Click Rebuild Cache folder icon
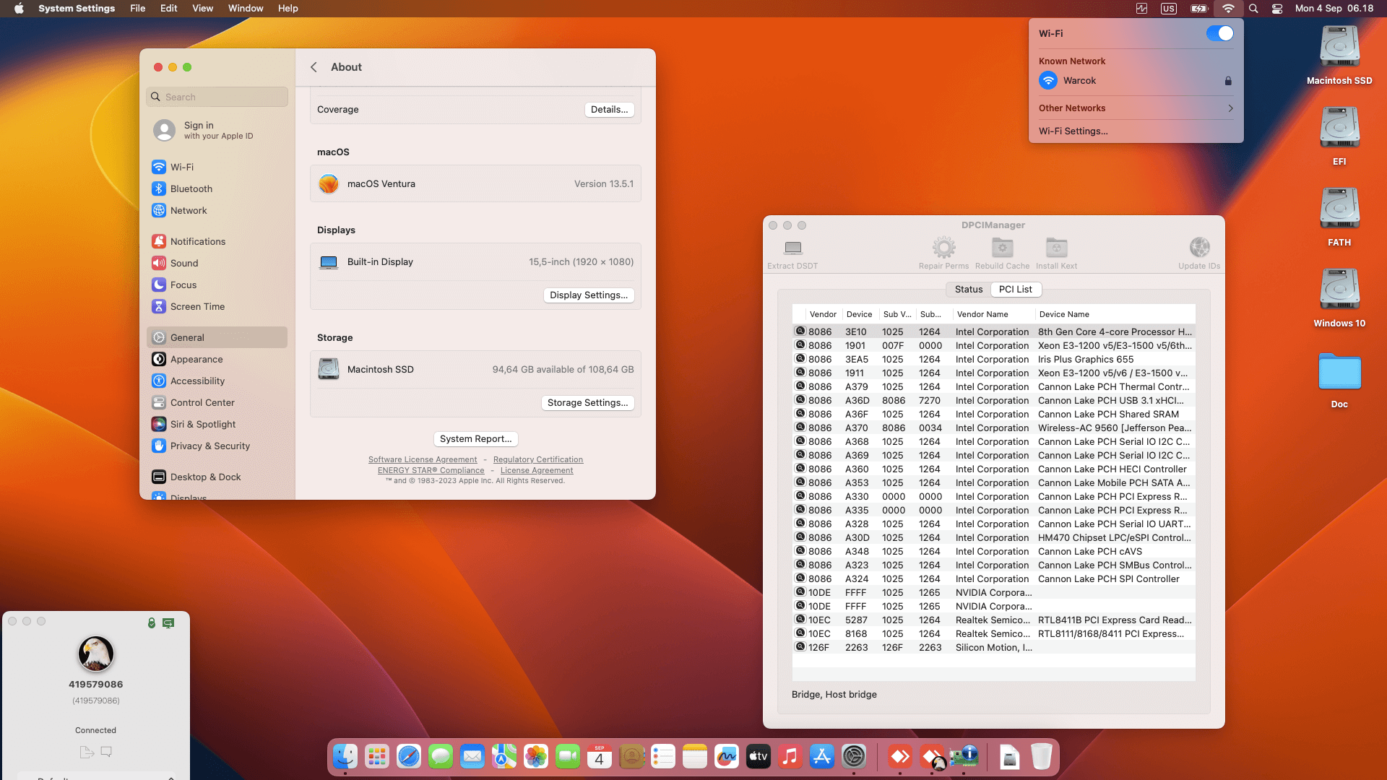The image size is (1387, 780). point(1002,248)
